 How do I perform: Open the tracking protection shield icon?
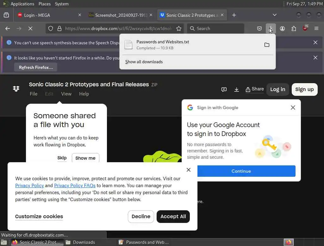[51, 28]
